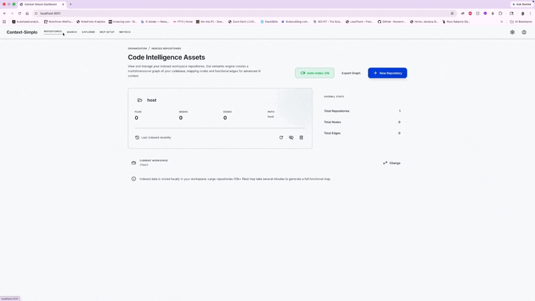This screenshot has height=301, width=535.
Task: Refresh the host repository index
Action: 281,138
